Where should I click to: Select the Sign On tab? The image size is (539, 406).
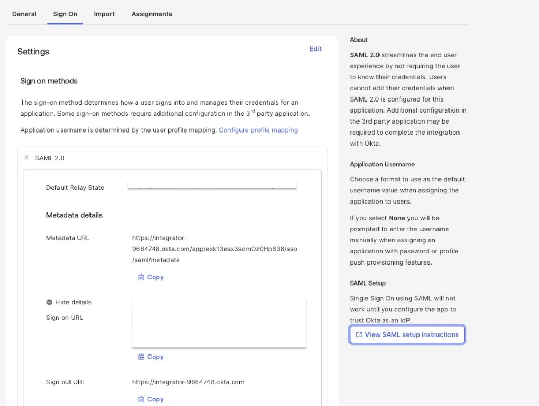coord(65,14)
